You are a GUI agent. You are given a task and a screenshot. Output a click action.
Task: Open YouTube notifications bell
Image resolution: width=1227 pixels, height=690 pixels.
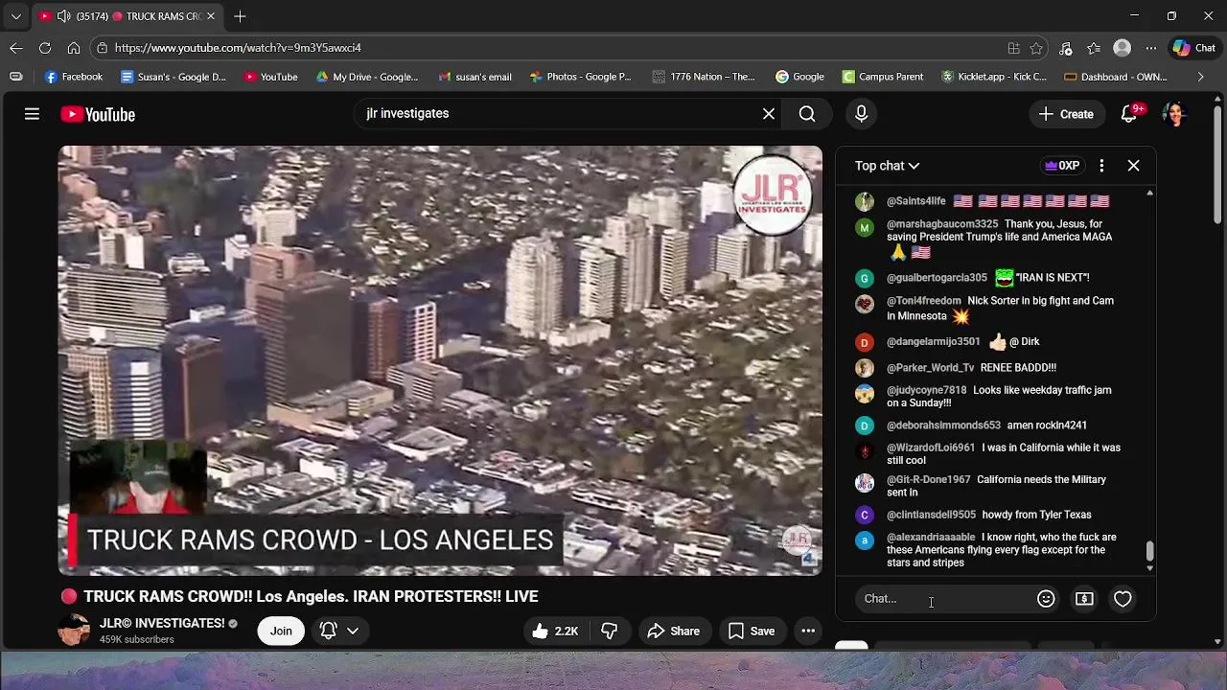[x=1129, y=114]
